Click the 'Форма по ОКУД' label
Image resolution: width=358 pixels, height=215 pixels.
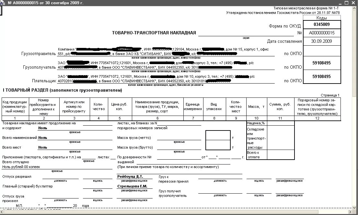285,26
